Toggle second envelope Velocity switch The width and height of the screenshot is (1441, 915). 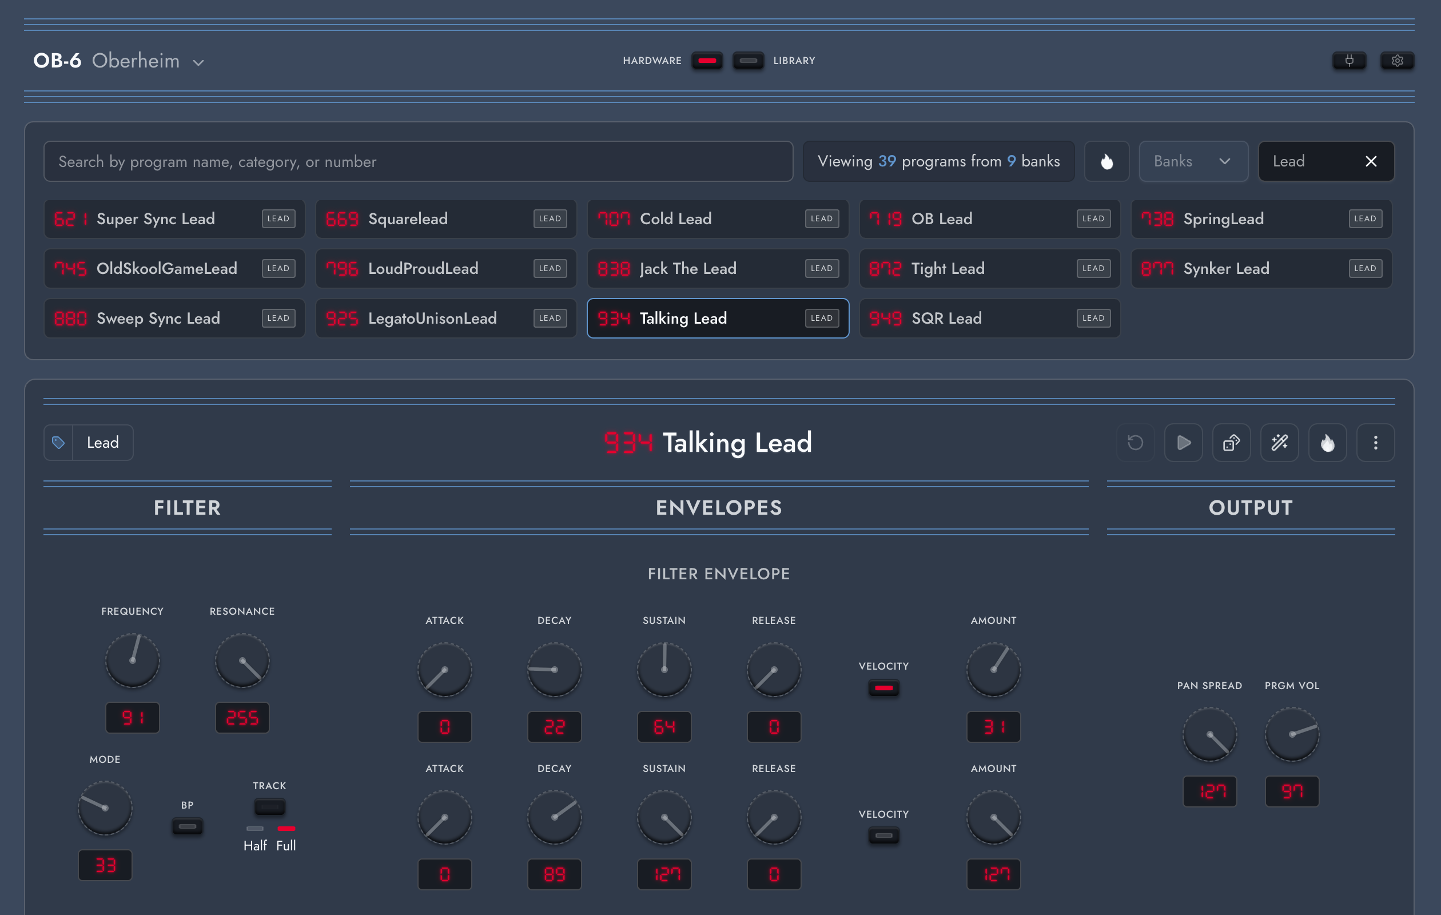coord(883,836)
